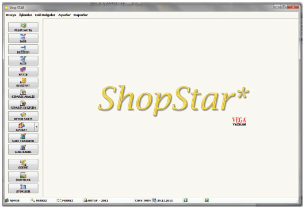Open the ALIŞ purchase screen

click(x=23, y=60)
